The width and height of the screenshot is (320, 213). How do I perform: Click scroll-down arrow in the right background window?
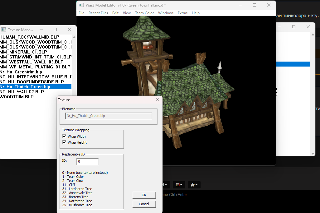[313, 154]
